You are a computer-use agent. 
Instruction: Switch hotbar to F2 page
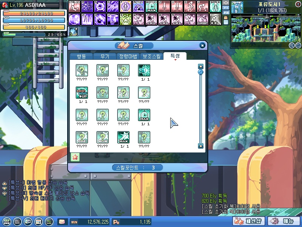coord(226,12)
